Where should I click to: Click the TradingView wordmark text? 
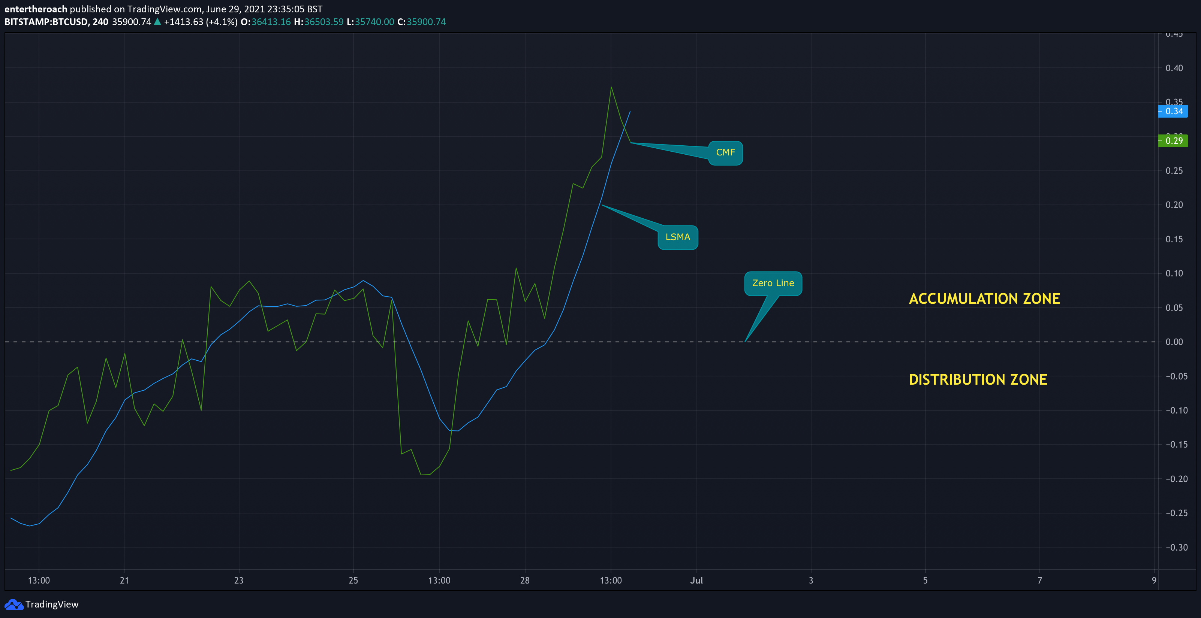click(x=52, y=604)
